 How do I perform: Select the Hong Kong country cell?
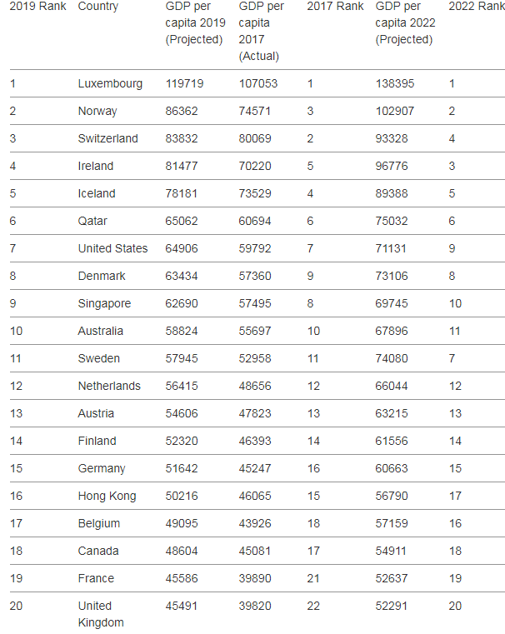click(107, 497)
